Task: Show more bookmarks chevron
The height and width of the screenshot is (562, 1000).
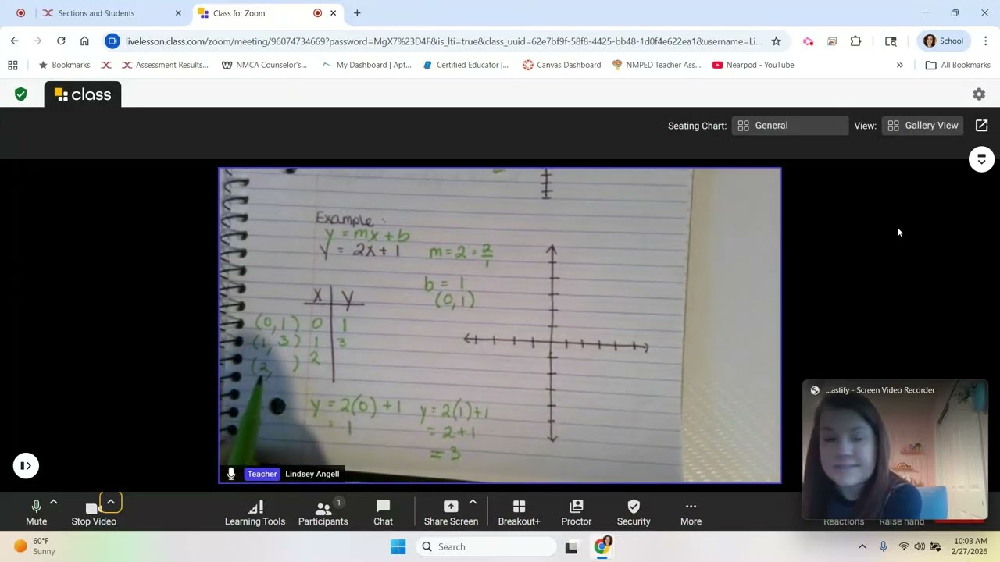Action: coord(899,65)
